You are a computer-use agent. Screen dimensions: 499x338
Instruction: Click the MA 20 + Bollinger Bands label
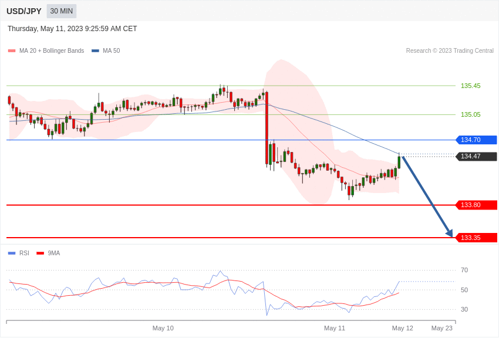pos(52,50)
